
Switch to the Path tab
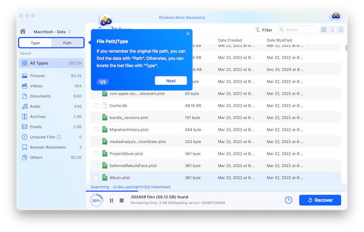tap(68, 43)
